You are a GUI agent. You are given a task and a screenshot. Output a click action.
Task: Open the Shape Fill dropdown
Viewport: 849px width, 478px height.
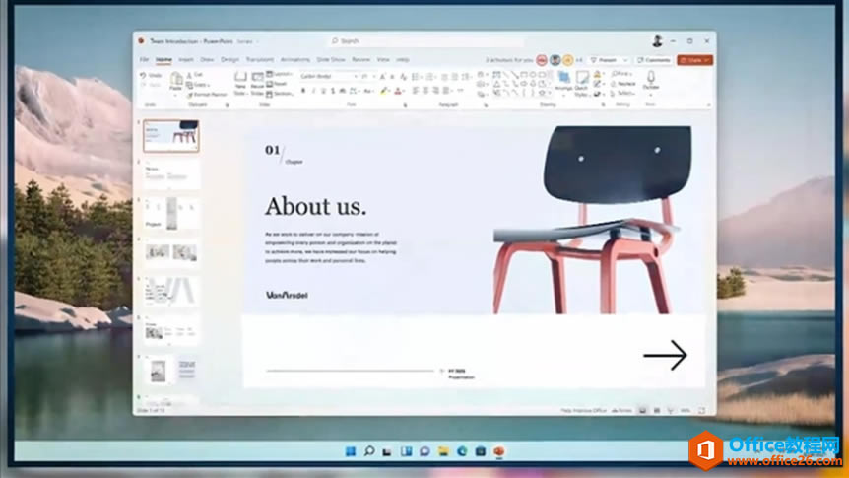(x=598, y=74)
